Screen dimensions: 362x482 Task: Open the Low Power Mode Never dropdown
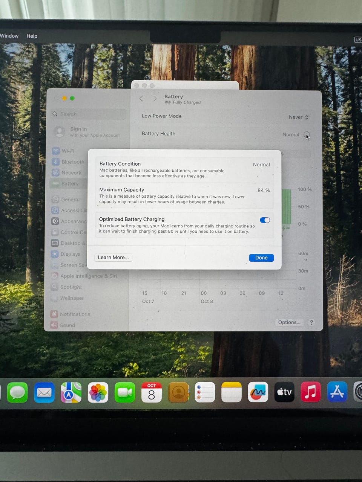click(299, 117)
